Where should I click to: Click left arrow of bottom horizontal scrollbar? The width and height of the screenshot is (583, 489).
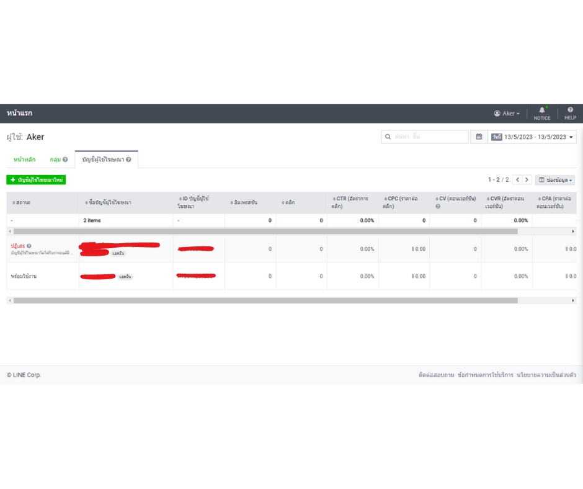tap(10, 300)
